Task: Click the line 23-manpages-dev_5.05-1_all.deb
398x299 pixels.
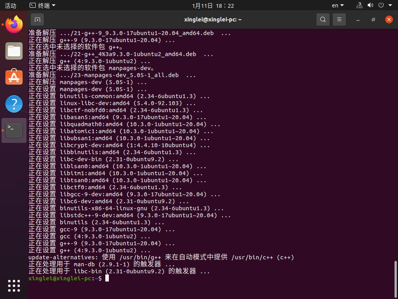Action: click(x=112, y=75)
